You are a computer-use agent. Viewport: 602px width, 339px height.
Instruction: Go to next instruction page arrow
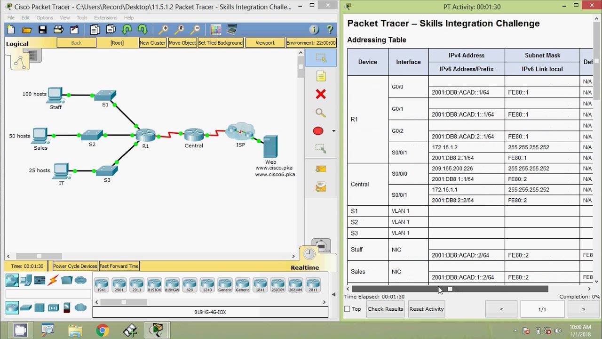pyautogui.click(x=584, y=309)
